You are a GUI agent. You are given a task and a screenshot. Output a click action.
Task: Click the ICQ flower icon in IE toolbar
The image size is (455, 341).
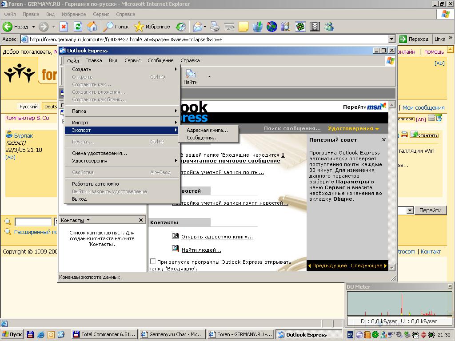[x=300, y=27]
